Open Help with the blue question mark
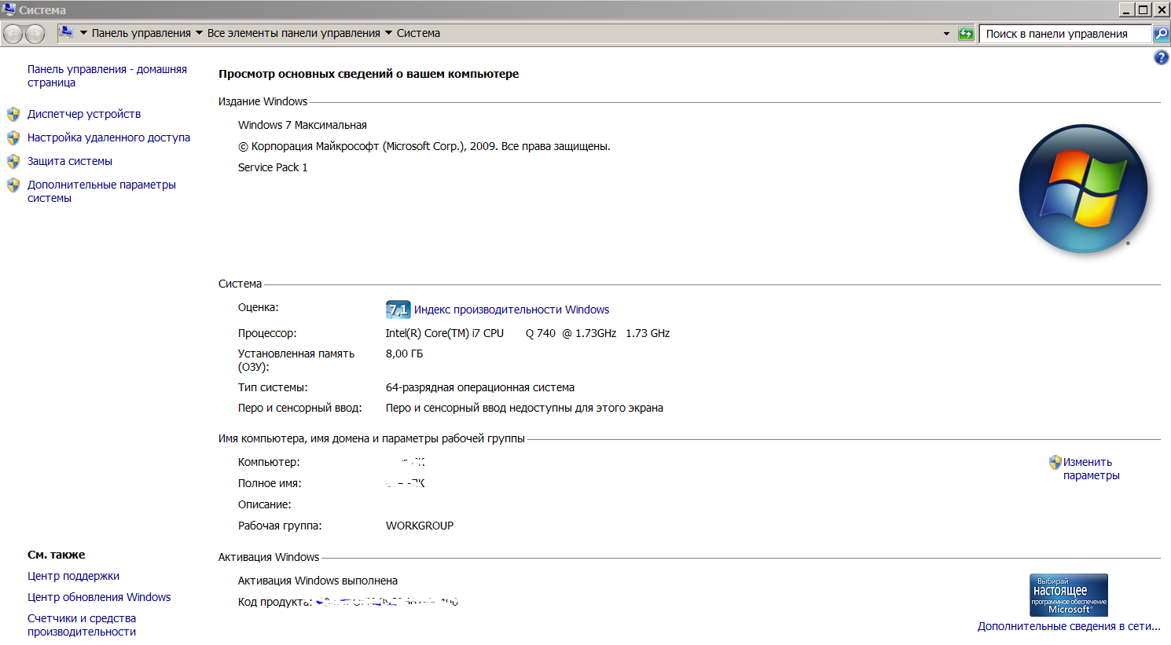1171x645 pixels. (1161, 57)
